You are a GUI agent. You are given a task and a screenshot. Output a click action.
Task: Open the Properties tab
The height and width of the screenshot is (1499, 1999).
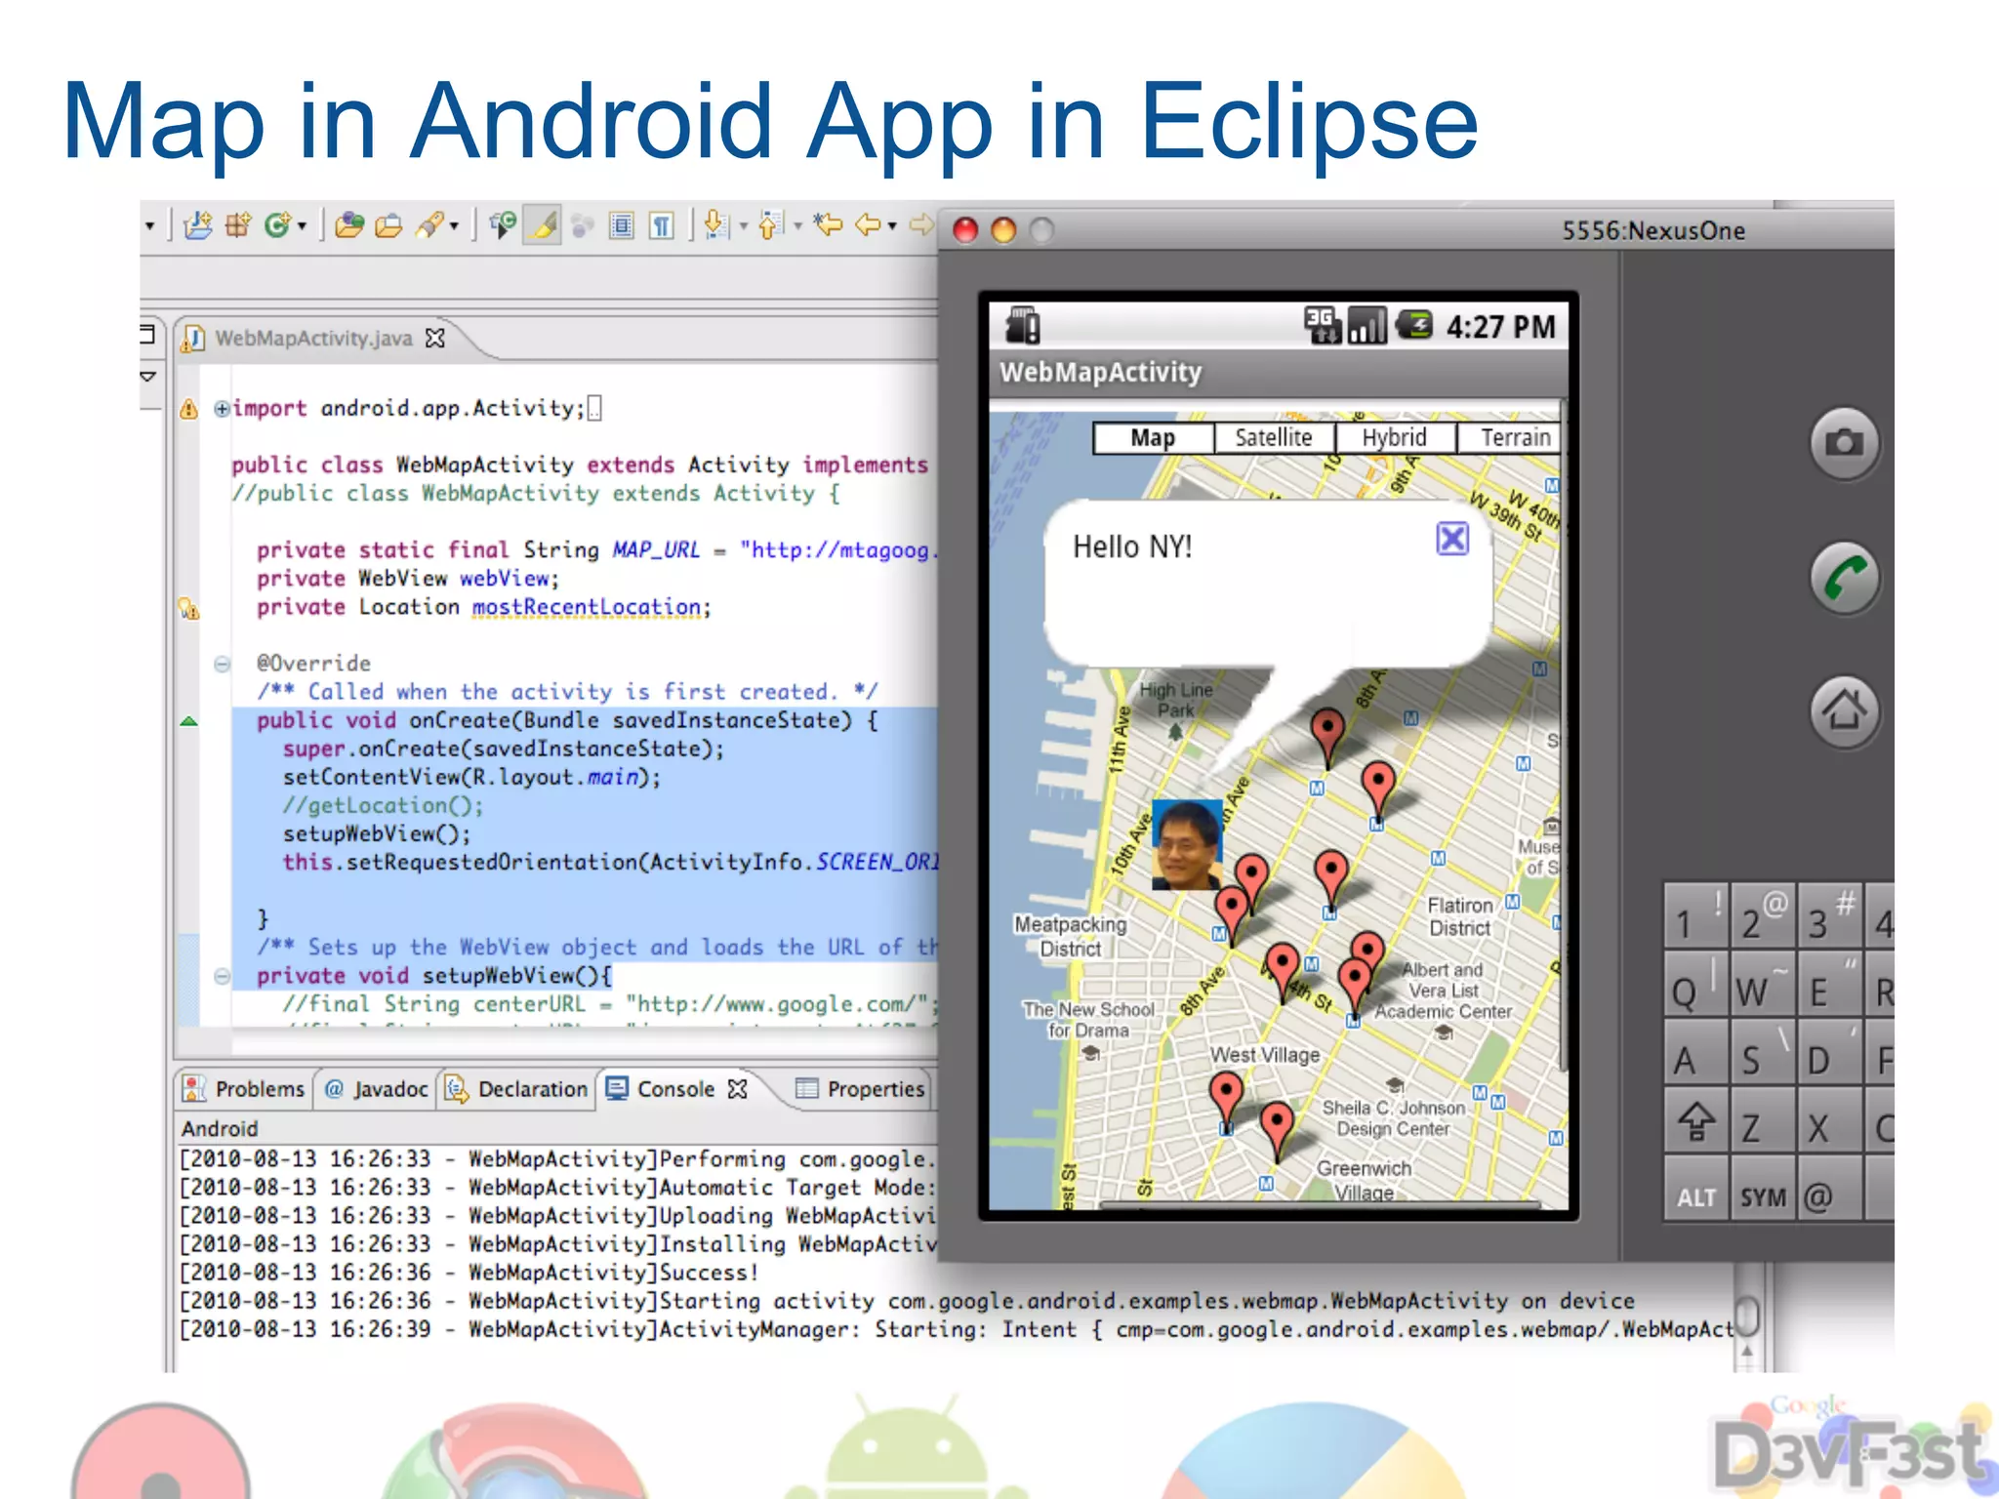tap(861, 1089)
